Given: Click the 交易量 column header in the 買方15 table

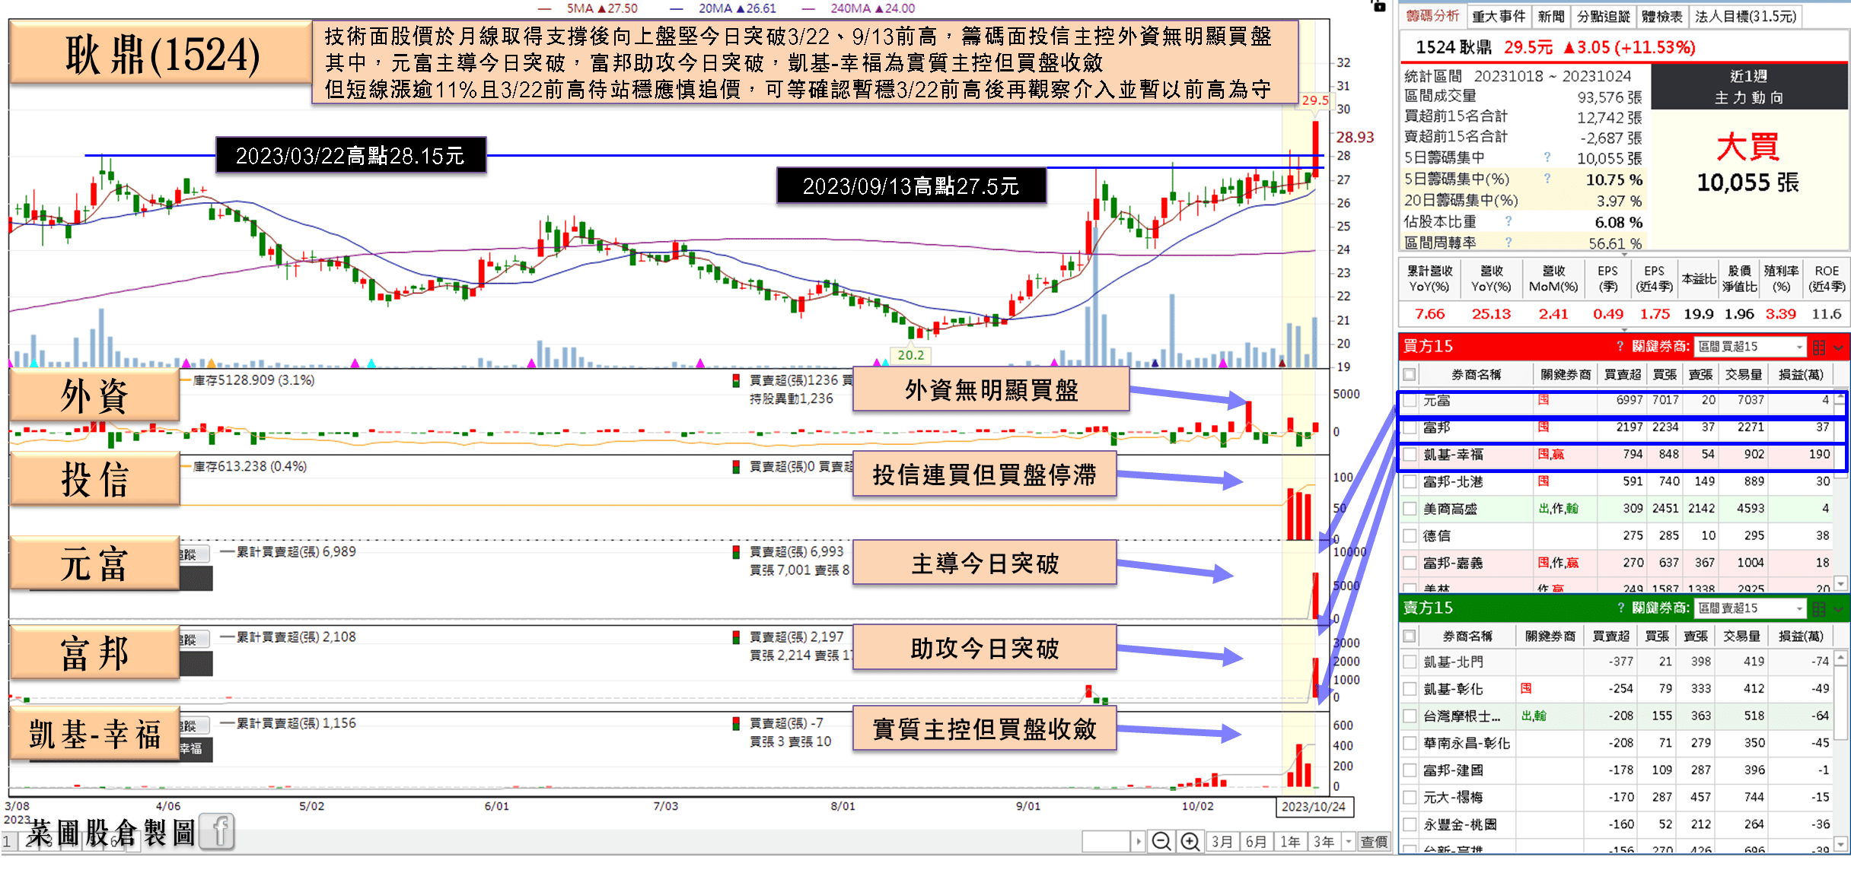Looking at the screenshot, I should pos(1743,374).
